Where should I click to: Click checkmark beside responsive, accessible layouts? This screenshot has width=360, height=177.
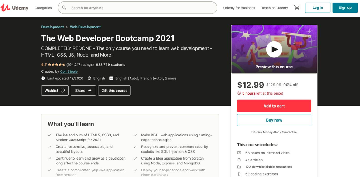pos(49,147)
